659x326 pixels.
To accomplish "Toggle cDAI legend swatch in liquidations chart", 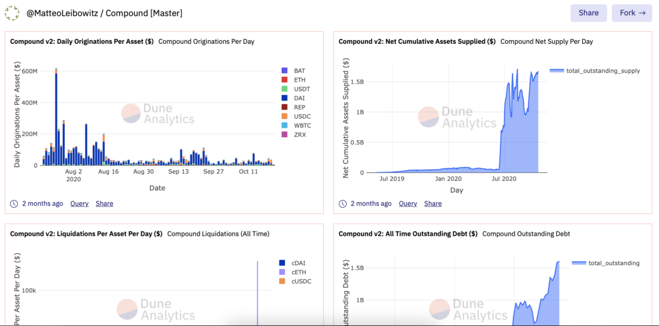I will [282, 263].
